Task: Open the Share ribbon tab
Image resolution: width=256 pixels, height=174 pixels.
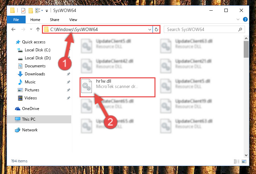Action: click(55, 20)
